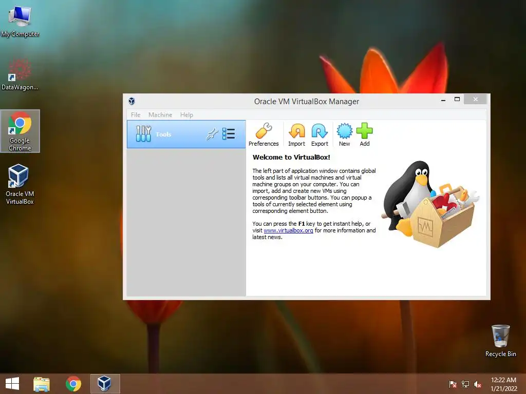Select the DataWagon desktop shortcut

pyautogui.click(x=20, y=74)
